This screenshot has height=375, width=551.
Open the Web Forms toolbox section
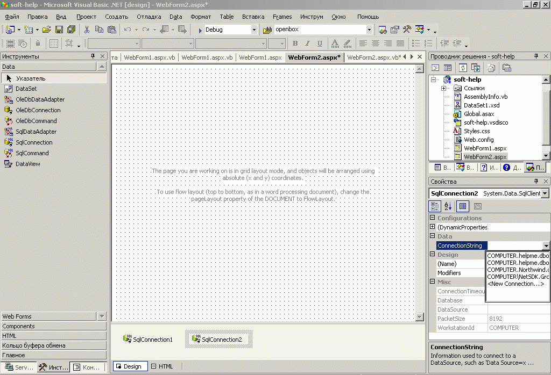(x=49, y=316)
